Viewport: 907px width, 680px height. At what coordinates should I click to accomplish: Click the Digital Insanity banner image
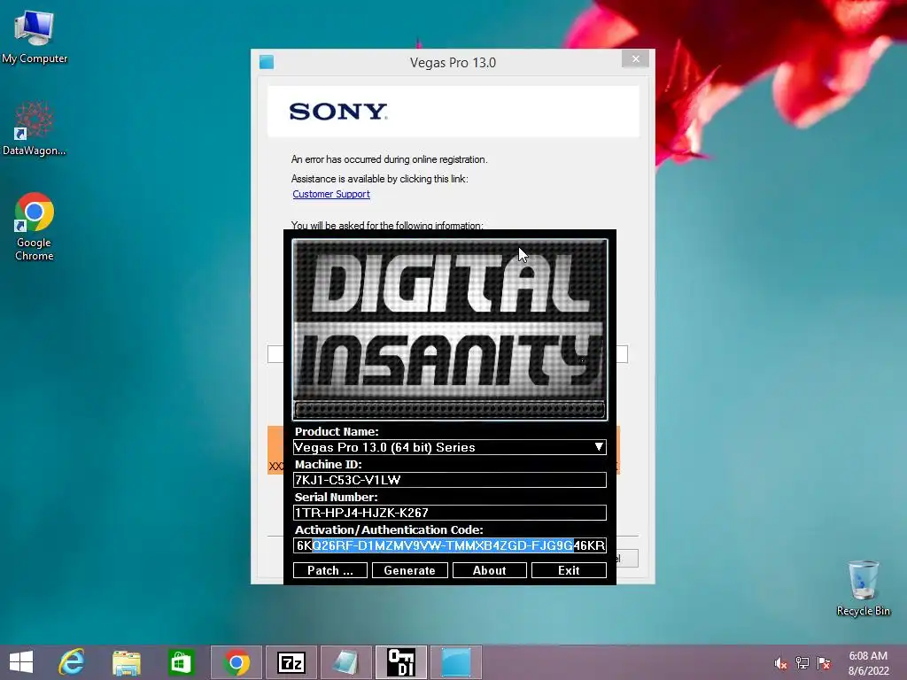click(449, 329)
